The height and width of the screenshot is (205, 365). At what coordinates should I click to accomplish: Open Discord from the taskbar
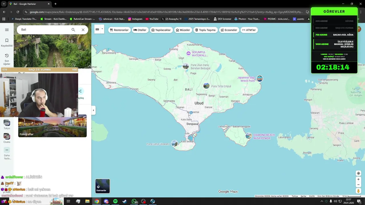click(106, 201)
